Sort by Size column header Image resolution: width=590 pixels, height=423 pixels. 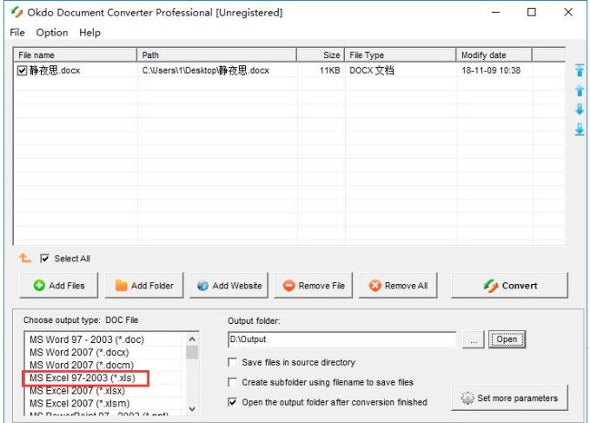coord(321,55)
